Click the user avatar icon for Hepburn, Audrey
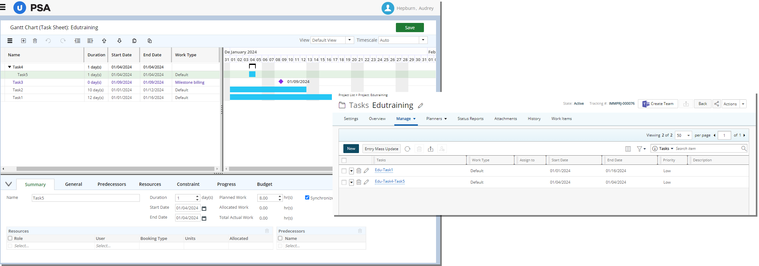759x266 pixels. pos(388,8)
